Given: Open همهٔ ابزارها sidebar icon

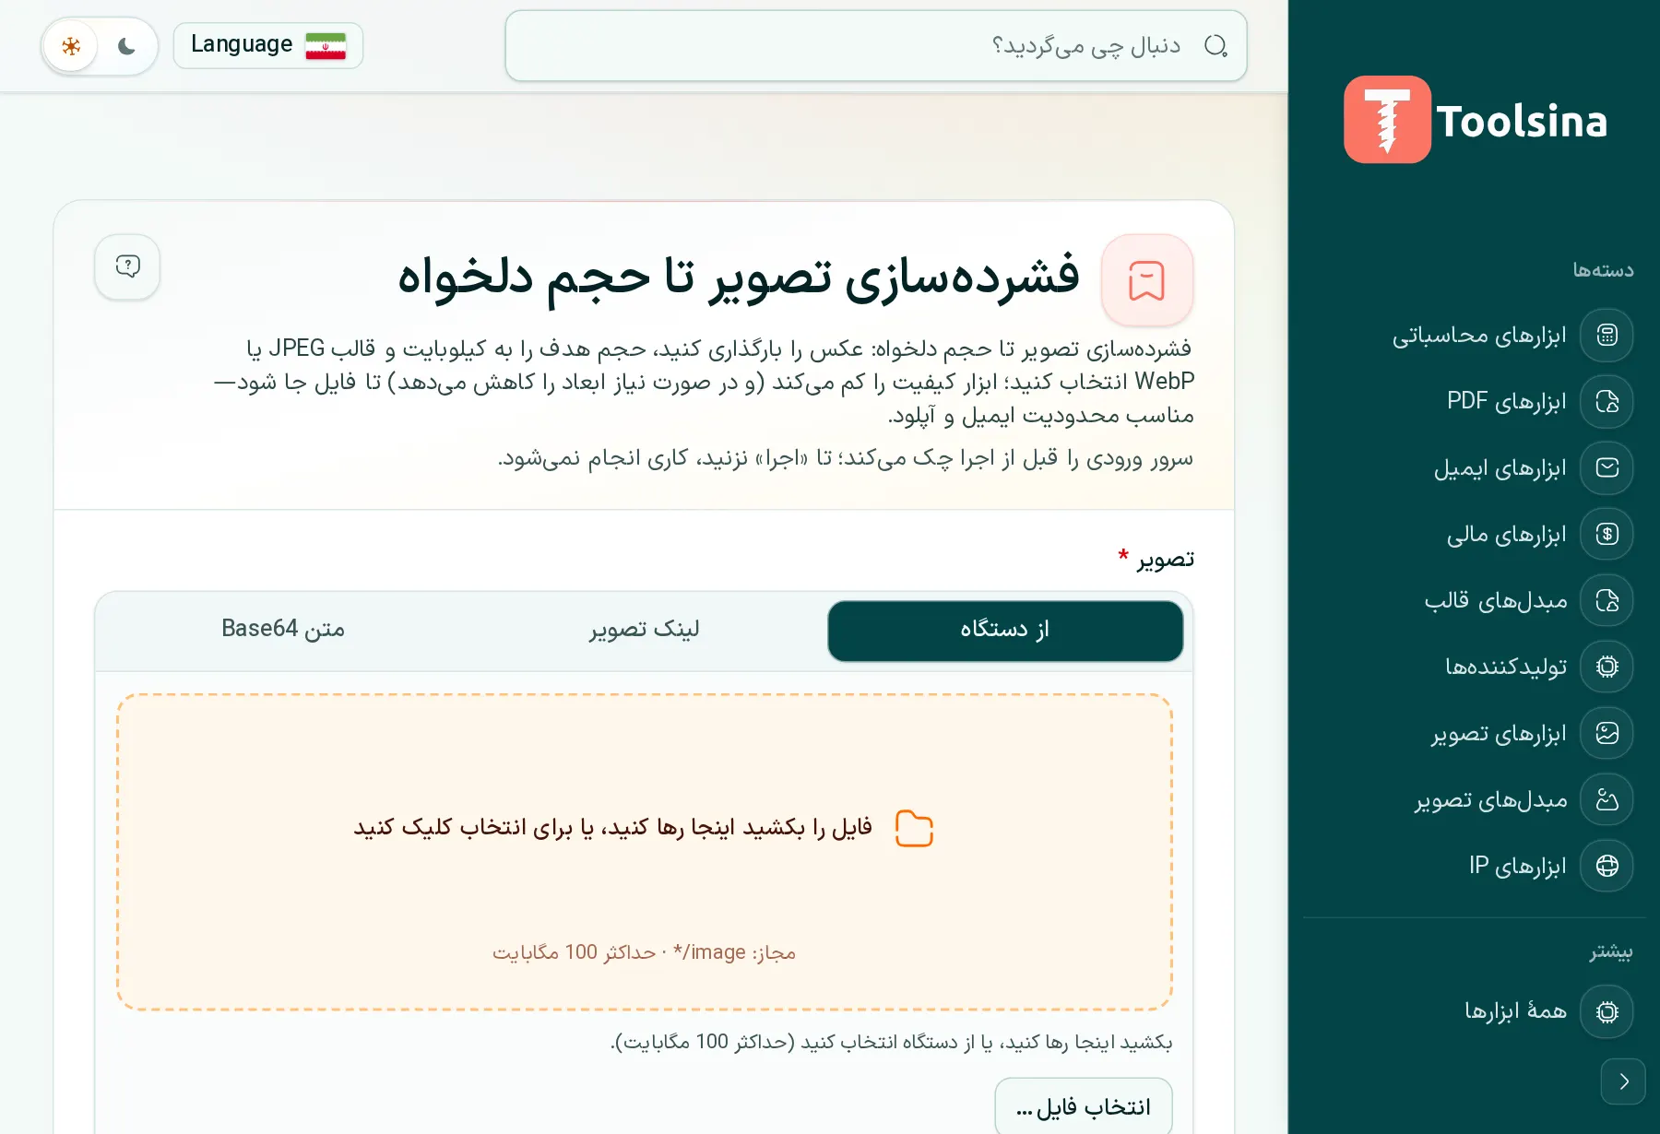Looking at the screenshot, I should (1607, 1011).
